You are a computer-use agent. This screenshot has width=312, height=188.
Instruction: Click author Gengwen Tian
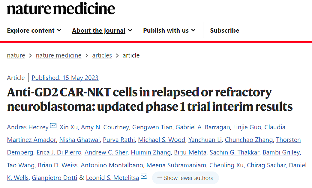coord(152,127)
